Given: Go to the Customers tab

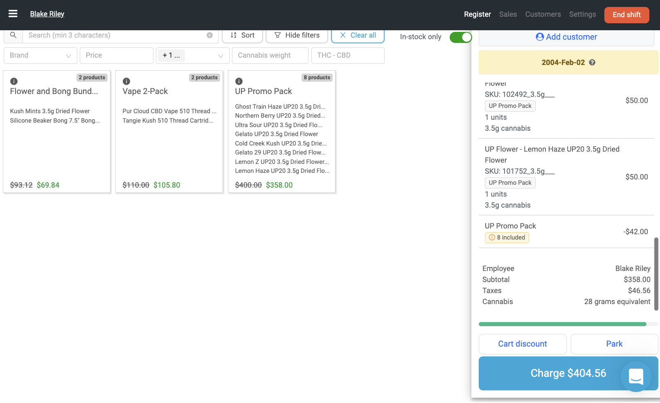Looking at the screenshot, I should tap(543, 14).
